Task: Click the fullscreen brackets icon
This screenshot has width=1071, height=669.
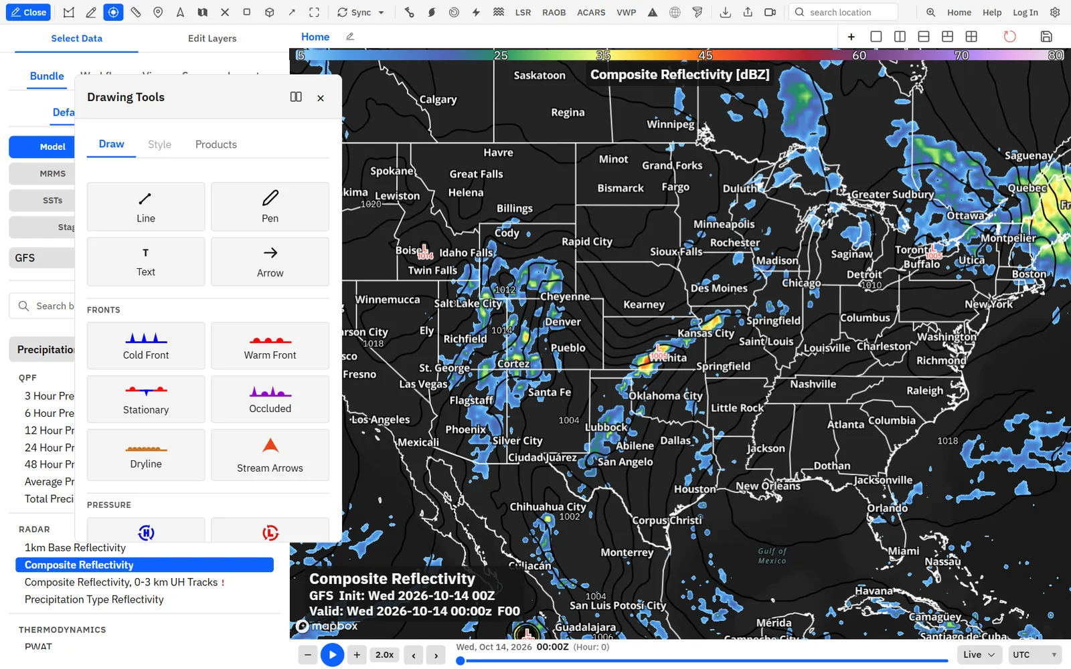Action: click(x=314, y=12)
